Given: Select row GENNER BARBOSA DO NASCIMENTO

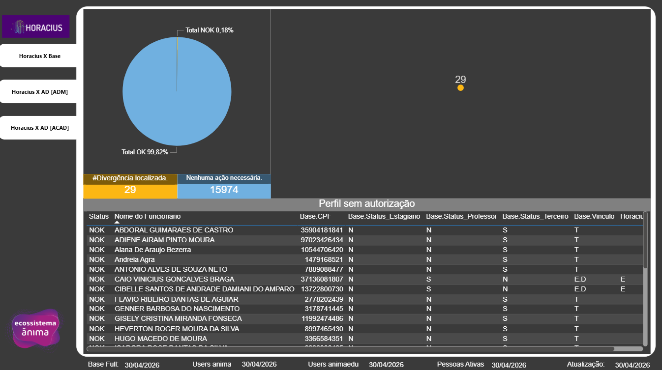Looking at the screenshot, I should (x=364, y=309).
